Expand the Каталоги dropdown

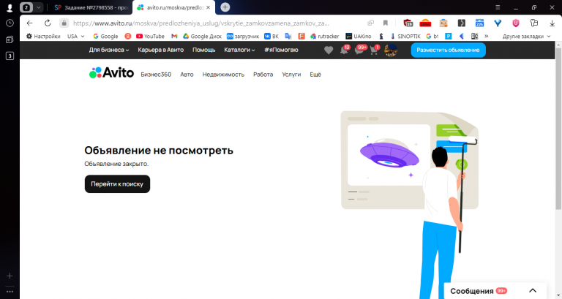click(239, 50)
